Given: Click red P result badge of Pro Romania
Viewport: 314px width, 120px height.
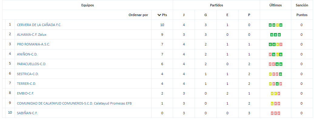Looking at the screenshot, I should pos(281,45).
